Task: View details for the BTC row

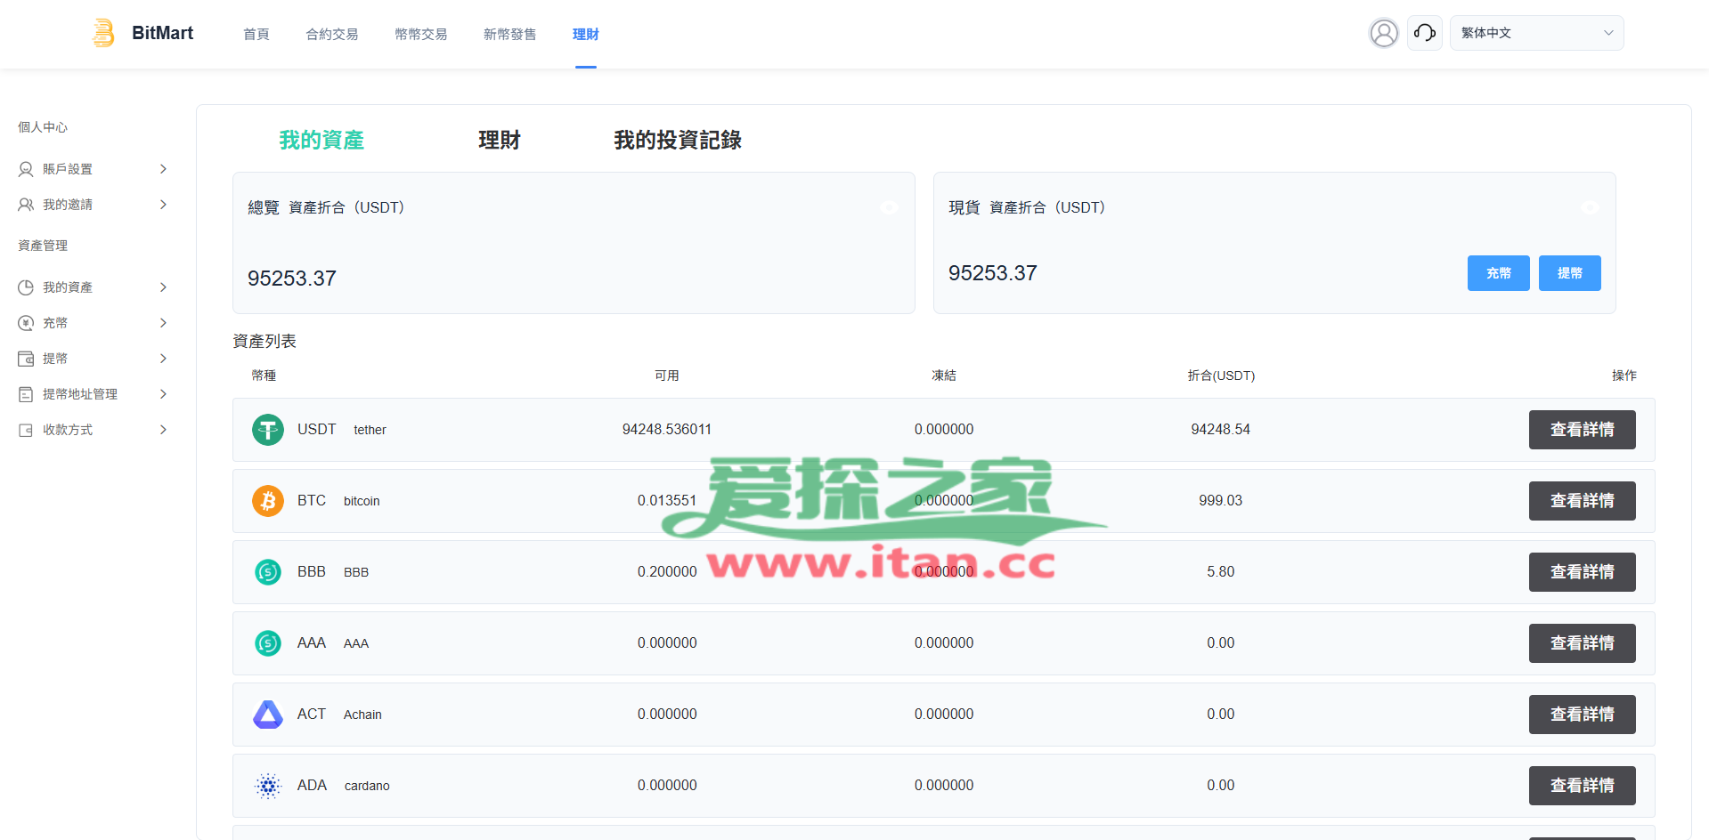Action: click(1582, 501)
